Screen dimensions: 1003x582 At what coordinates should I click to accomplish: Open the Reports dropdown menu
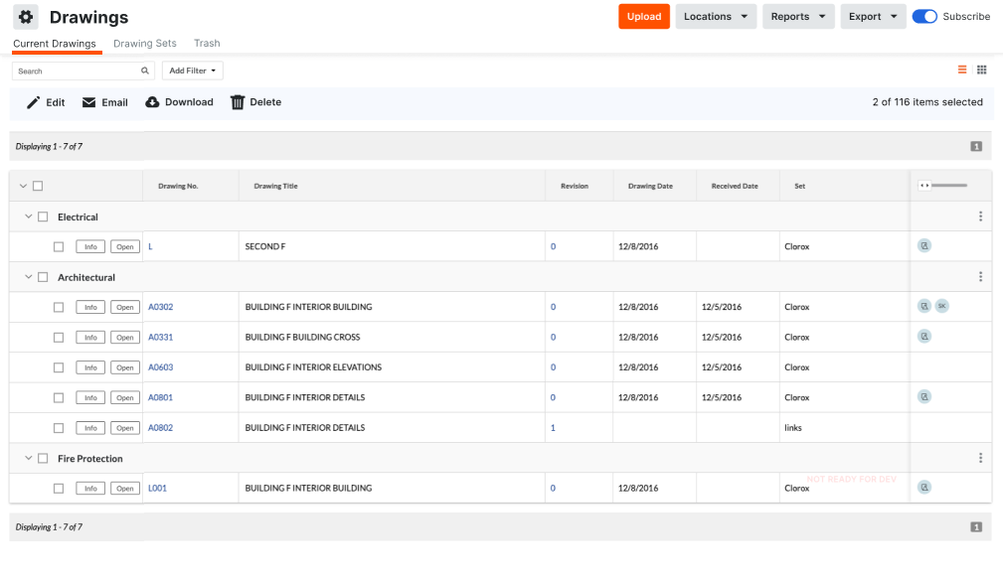coord(798,17)
